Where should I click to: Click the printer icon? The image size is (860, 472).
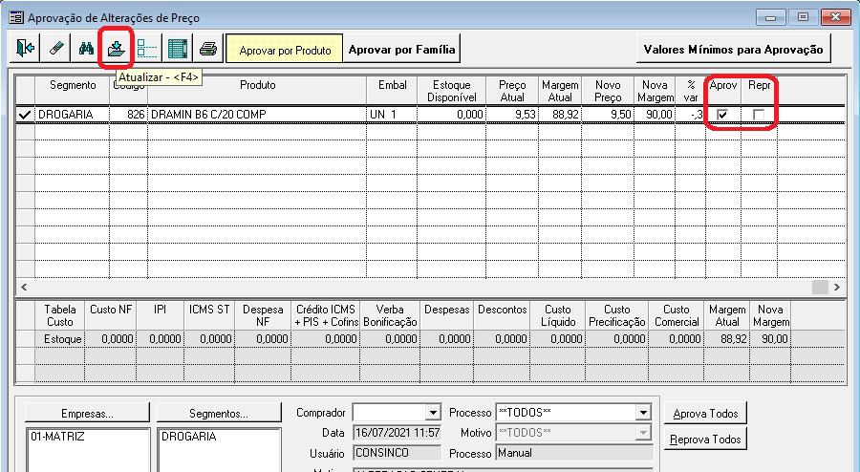(208, 49)
